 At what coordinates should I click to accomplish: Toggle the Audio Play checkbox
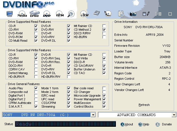point(36,88)
